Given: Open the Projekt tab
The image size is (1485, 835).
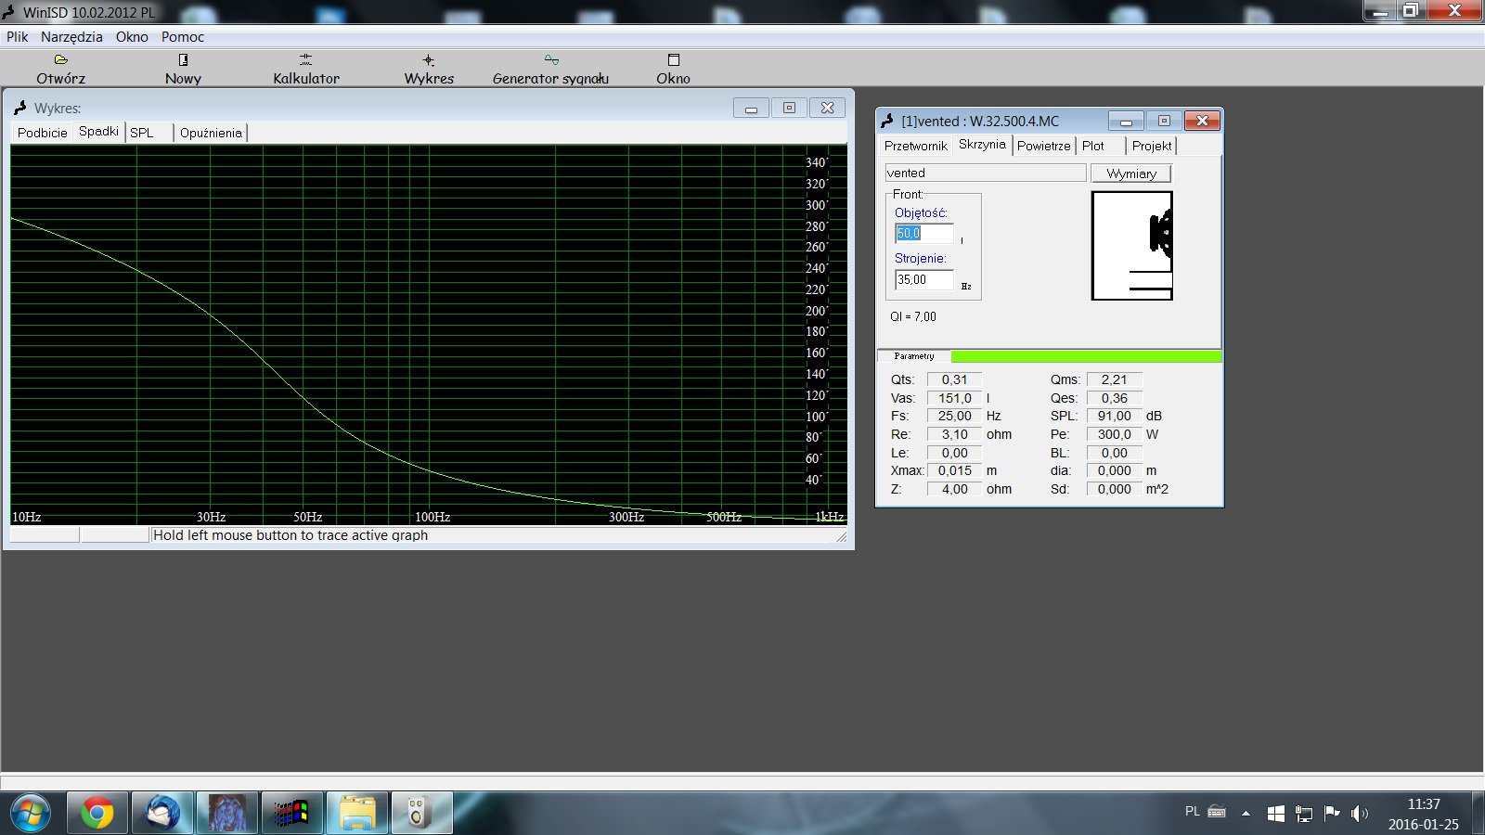Looking at the screenshot, I should pos(1151,146).
